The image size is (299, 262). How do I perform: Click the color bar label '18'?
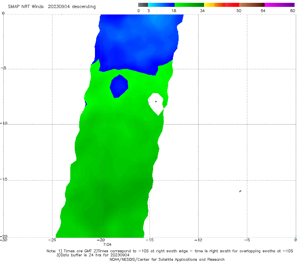(174, 10)
